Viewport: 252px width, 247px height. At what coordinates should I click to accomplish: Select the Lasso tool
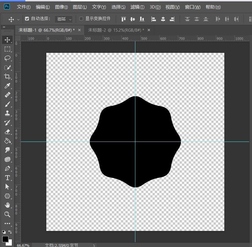(7, 58)
